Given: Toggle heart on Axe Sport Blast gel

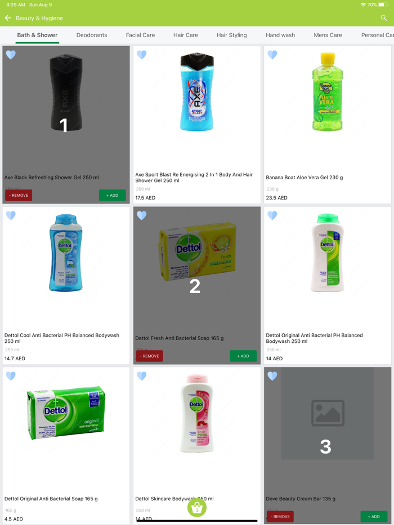Looking at the screenshot, I should click(141, 55).
